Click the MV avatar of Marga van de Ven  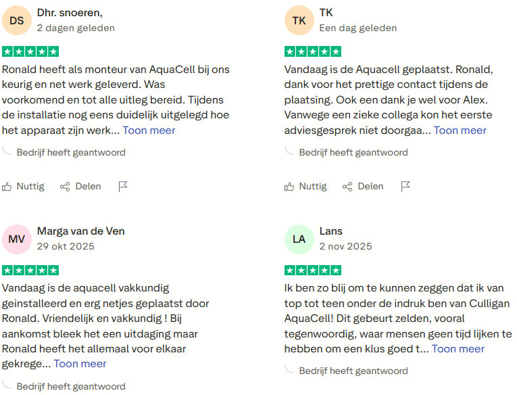tap(17, 239)
